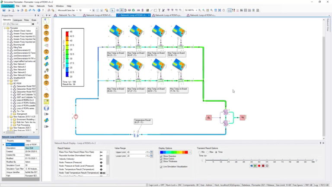Screen dimensions: 332x187
Task: Expand the 1DHT folder
Action: 8,81
